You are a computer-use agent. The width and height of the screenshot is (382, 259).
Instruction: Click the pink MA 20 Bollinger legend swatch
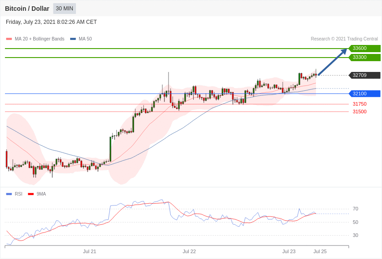coord(9,39)
